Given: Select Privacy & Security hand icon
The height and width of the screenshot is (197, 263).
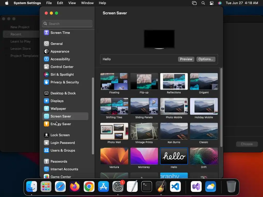Looking at the screenshot, I should [x=46, y=82].
